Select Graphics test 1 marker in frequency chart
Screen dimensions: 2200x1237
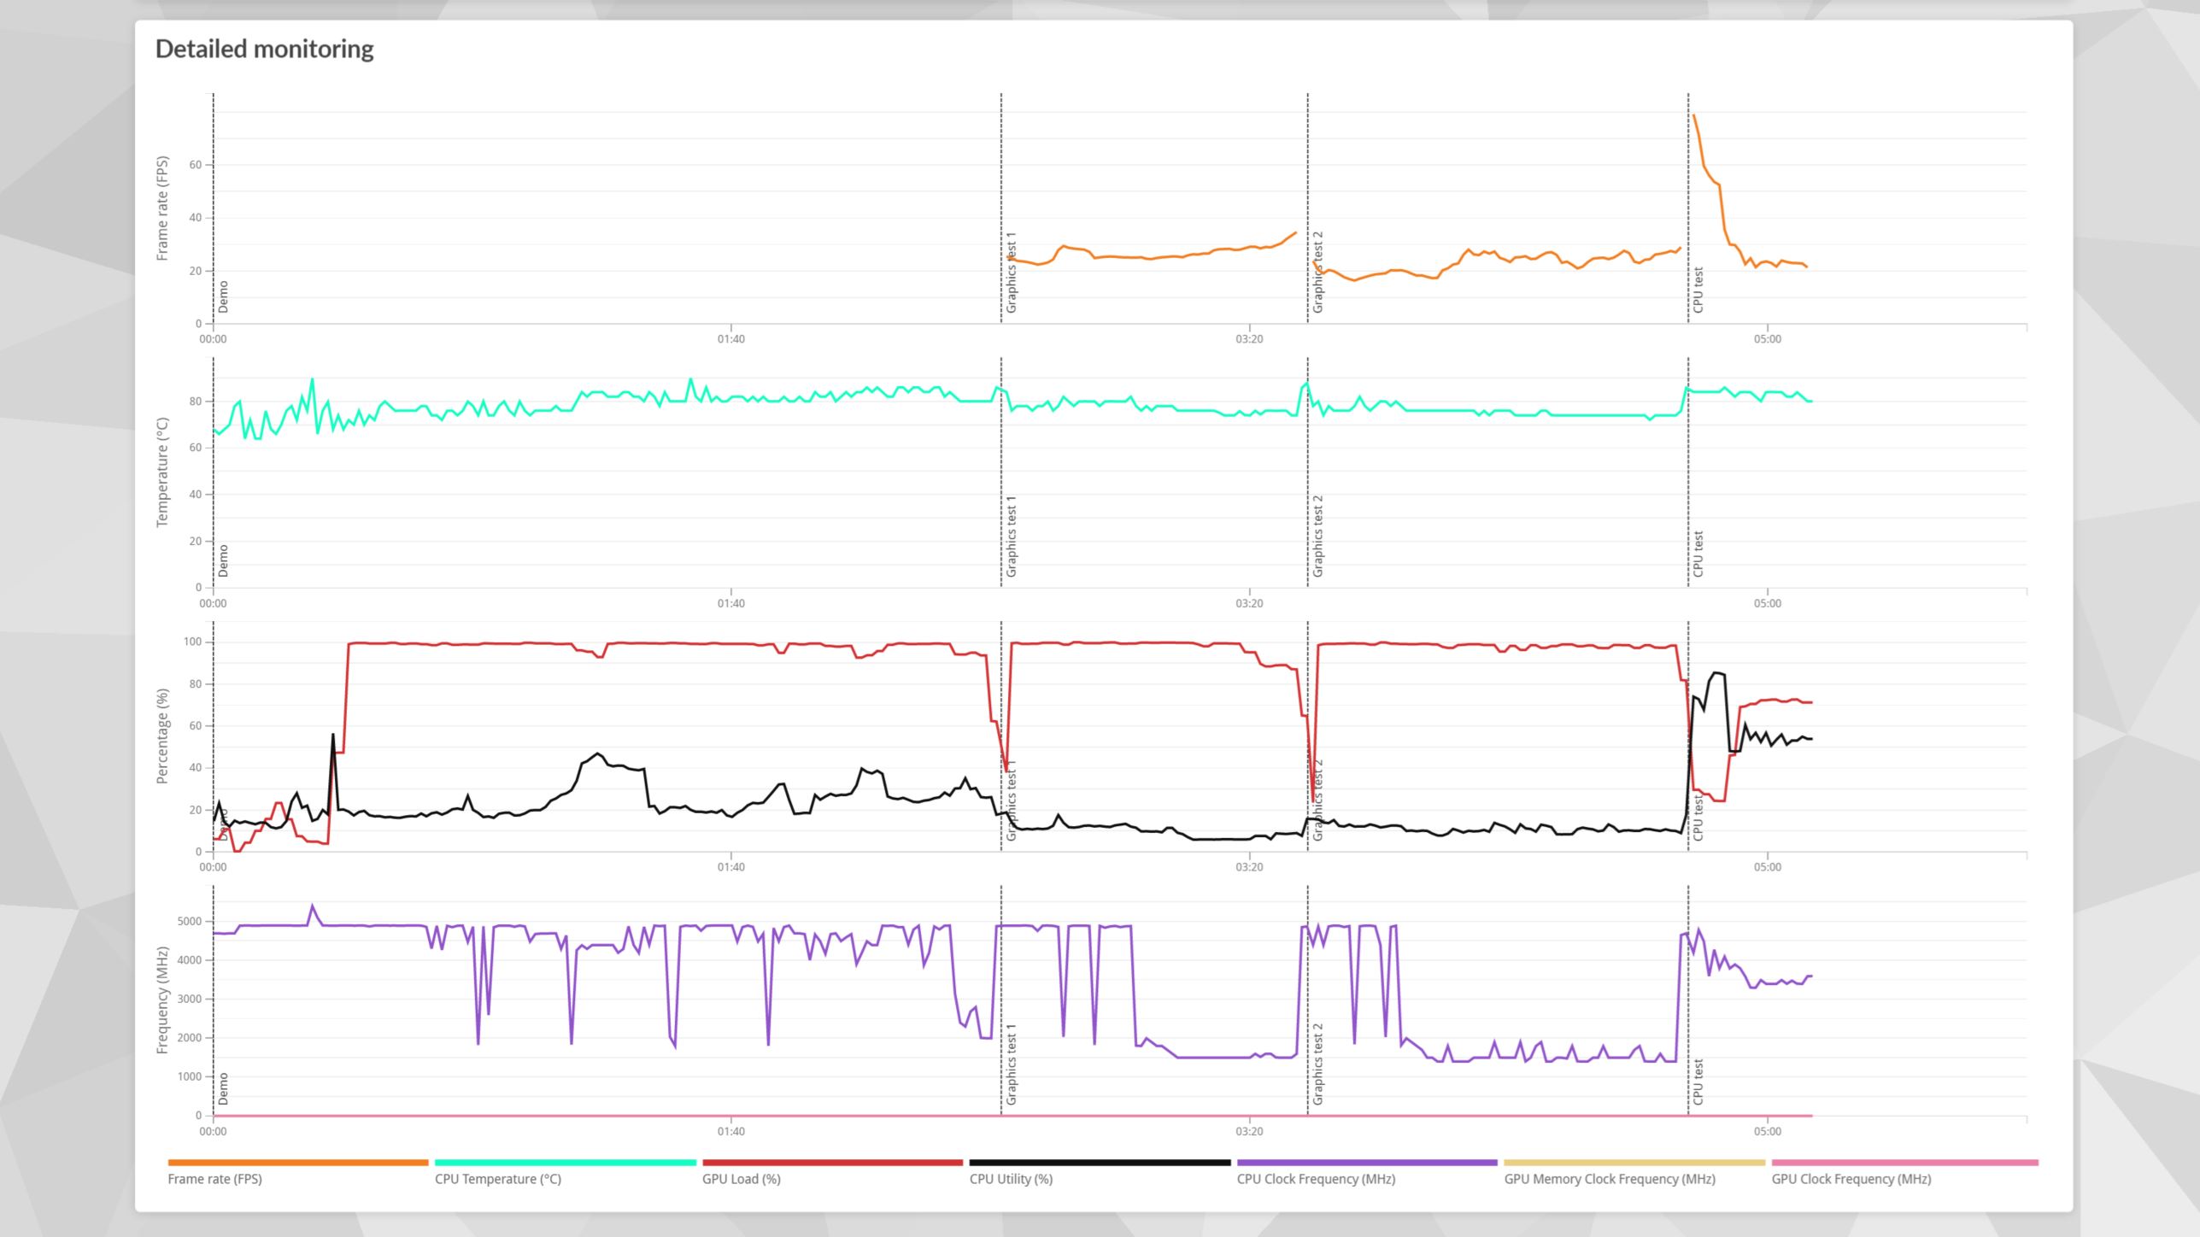click(1012, 1064)
